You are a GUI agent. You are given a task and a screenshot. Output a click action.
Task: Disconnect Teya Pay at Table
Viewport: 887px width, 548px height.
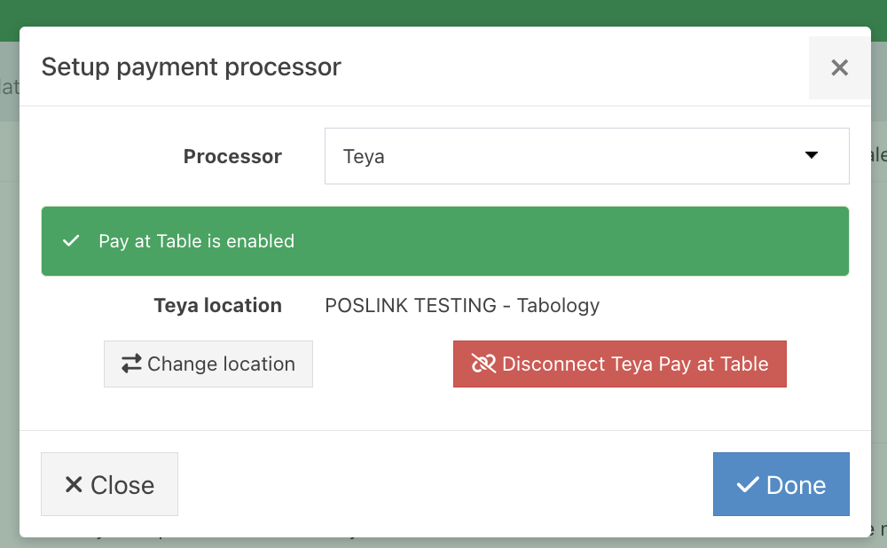(x=619, y=364)
